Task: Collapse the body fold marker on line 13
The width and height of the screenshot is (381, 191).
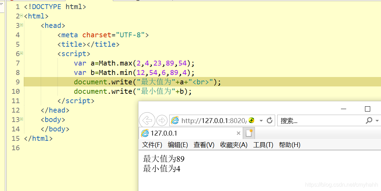Action: [x=21, y=119]
